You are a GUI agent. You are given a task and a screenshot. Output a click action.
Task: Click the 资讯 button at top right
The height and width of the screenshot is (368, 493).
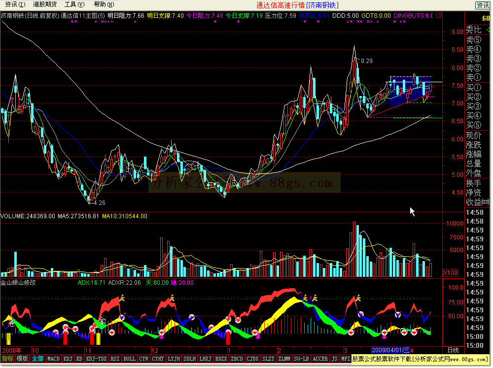483,5
